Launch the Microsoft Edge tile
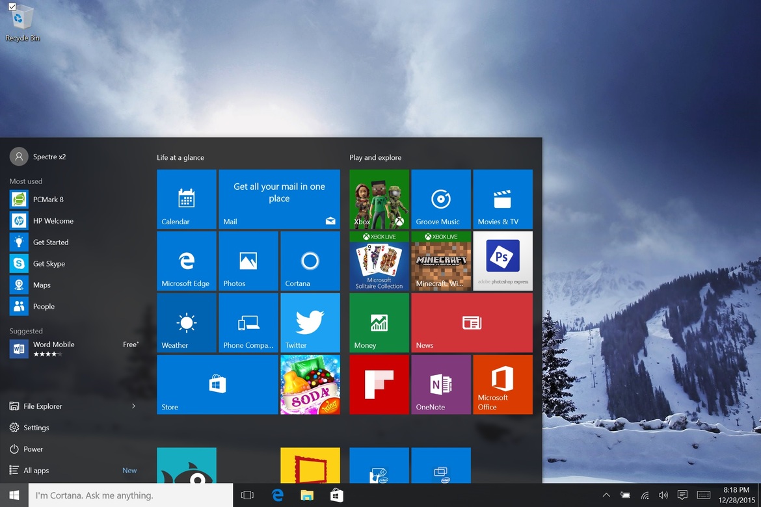 (x=187, y=261)
